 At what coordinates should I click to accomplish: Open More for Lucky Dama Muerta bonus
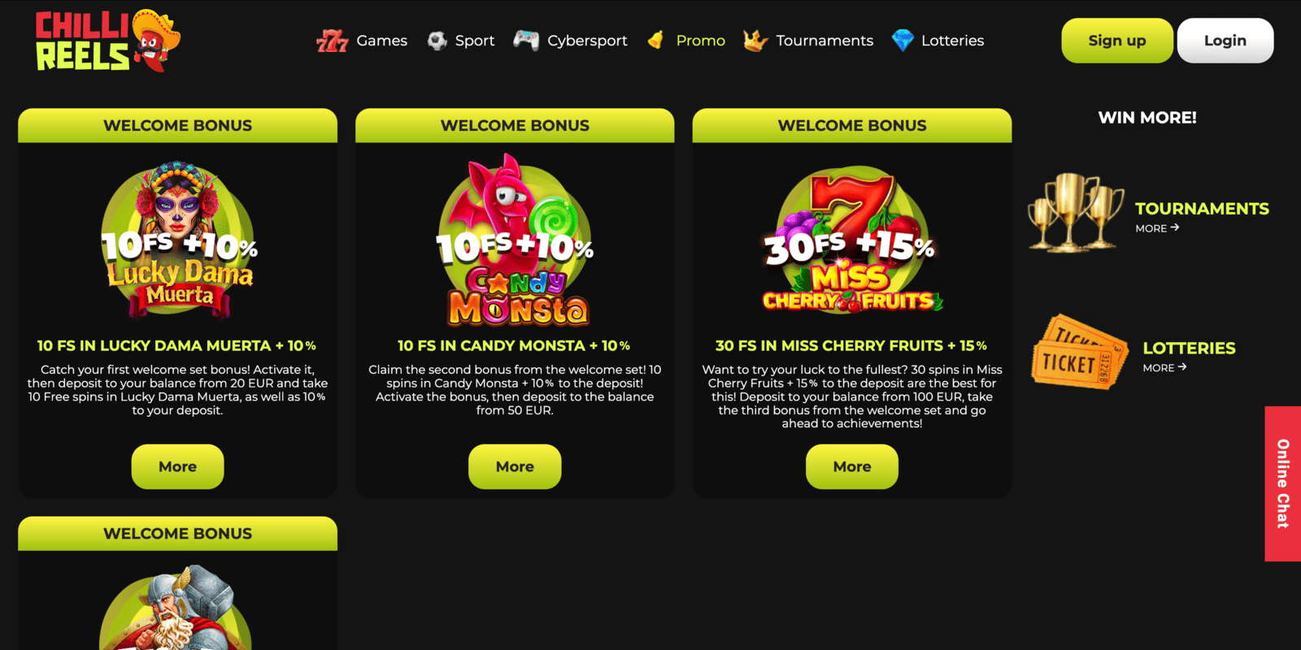177,466
